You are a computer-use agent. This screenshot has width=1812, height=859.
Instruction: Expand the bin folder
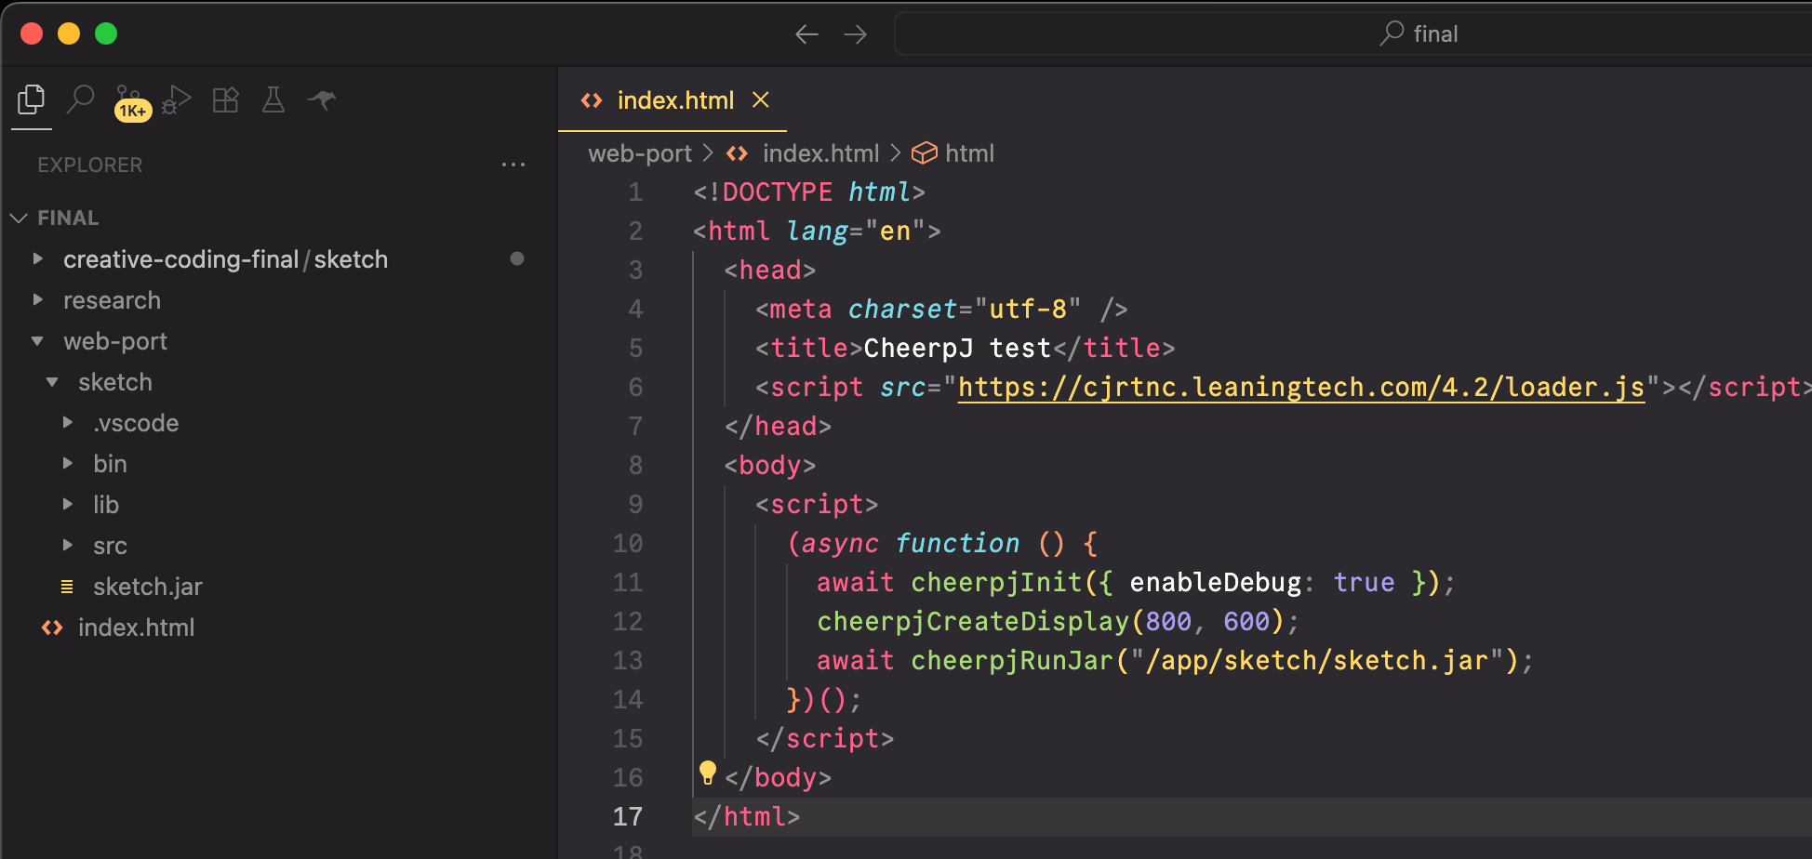(110, 464)
